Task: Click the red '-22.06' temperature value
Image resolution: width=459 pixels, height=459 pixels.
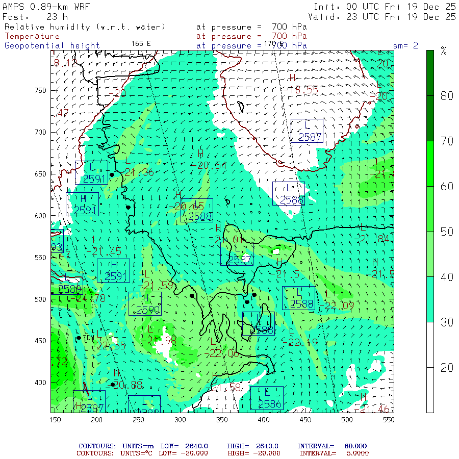Action: [222, 354]
